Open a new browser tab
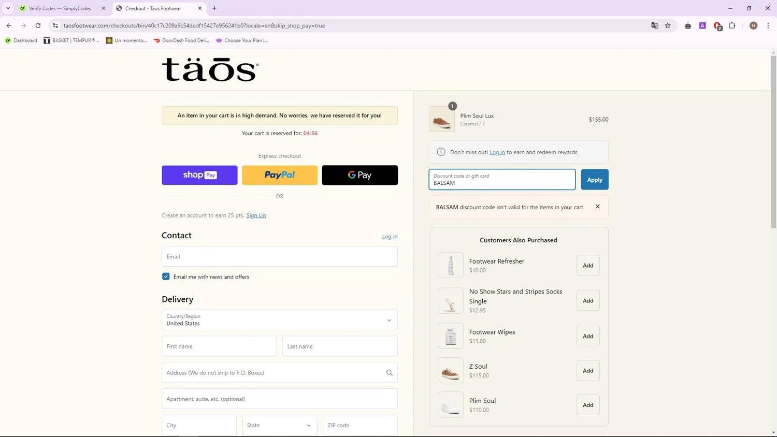Screen dimensions: 777x437 [x=214, y=8]
